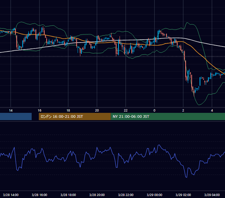This screenshot has width=225, height=198.
Task: Click the 22 hour axis label
Action: click(x=126, y=111)
